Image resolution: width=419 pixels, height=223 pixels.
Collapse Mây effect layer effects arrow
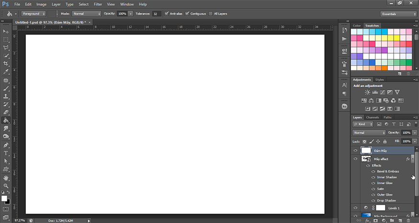(413, 159)
